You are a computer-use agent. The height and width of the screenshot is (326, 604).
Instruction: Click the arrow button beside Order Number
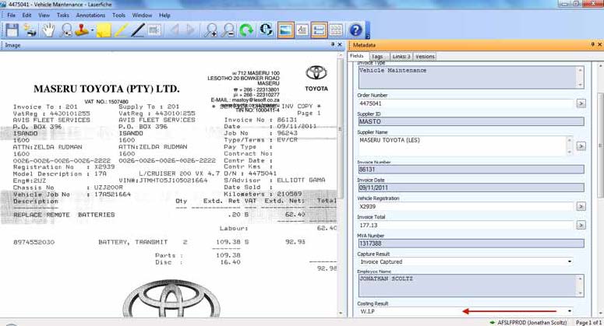pos(581,103)
